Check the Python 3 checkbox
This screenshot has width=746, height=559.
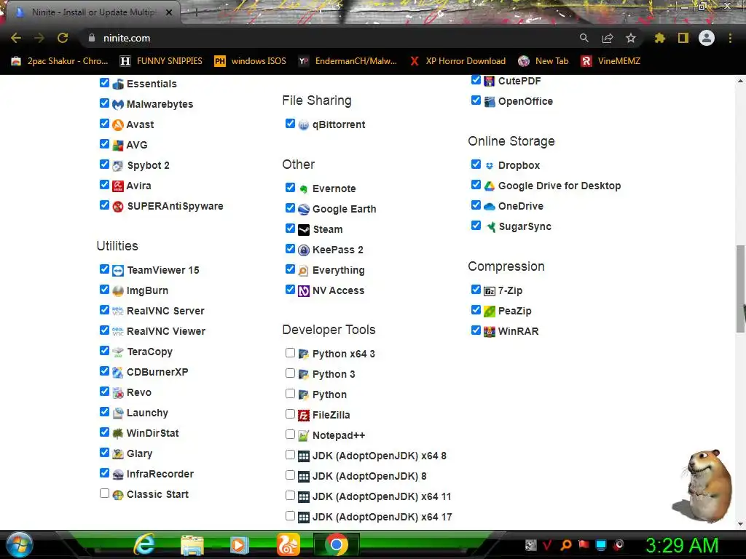[290, 373]
